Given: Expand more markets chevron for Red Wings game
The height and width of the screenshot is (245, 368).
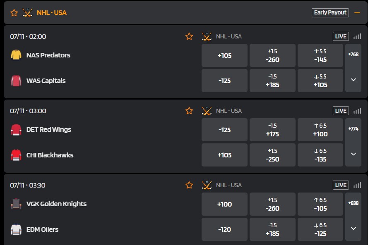Looking at the screenshot, I should tap(354, 154).
